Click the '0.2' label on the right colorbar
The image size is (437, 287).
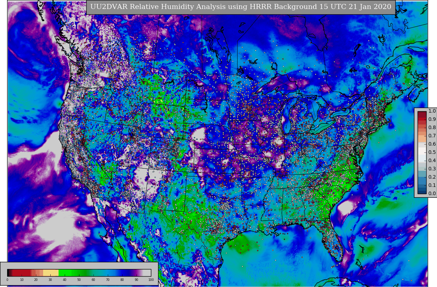tap(432, 177)
